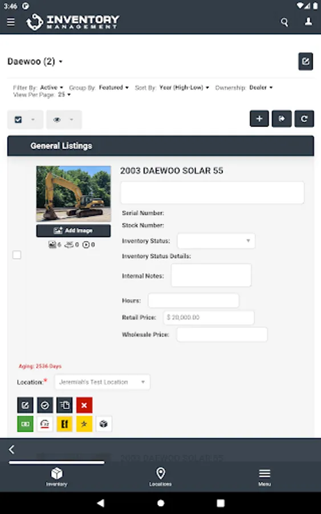This screenshot has height=514, width=321.
Task: Click the Add Image button
Action: click(x=74, y=231)
